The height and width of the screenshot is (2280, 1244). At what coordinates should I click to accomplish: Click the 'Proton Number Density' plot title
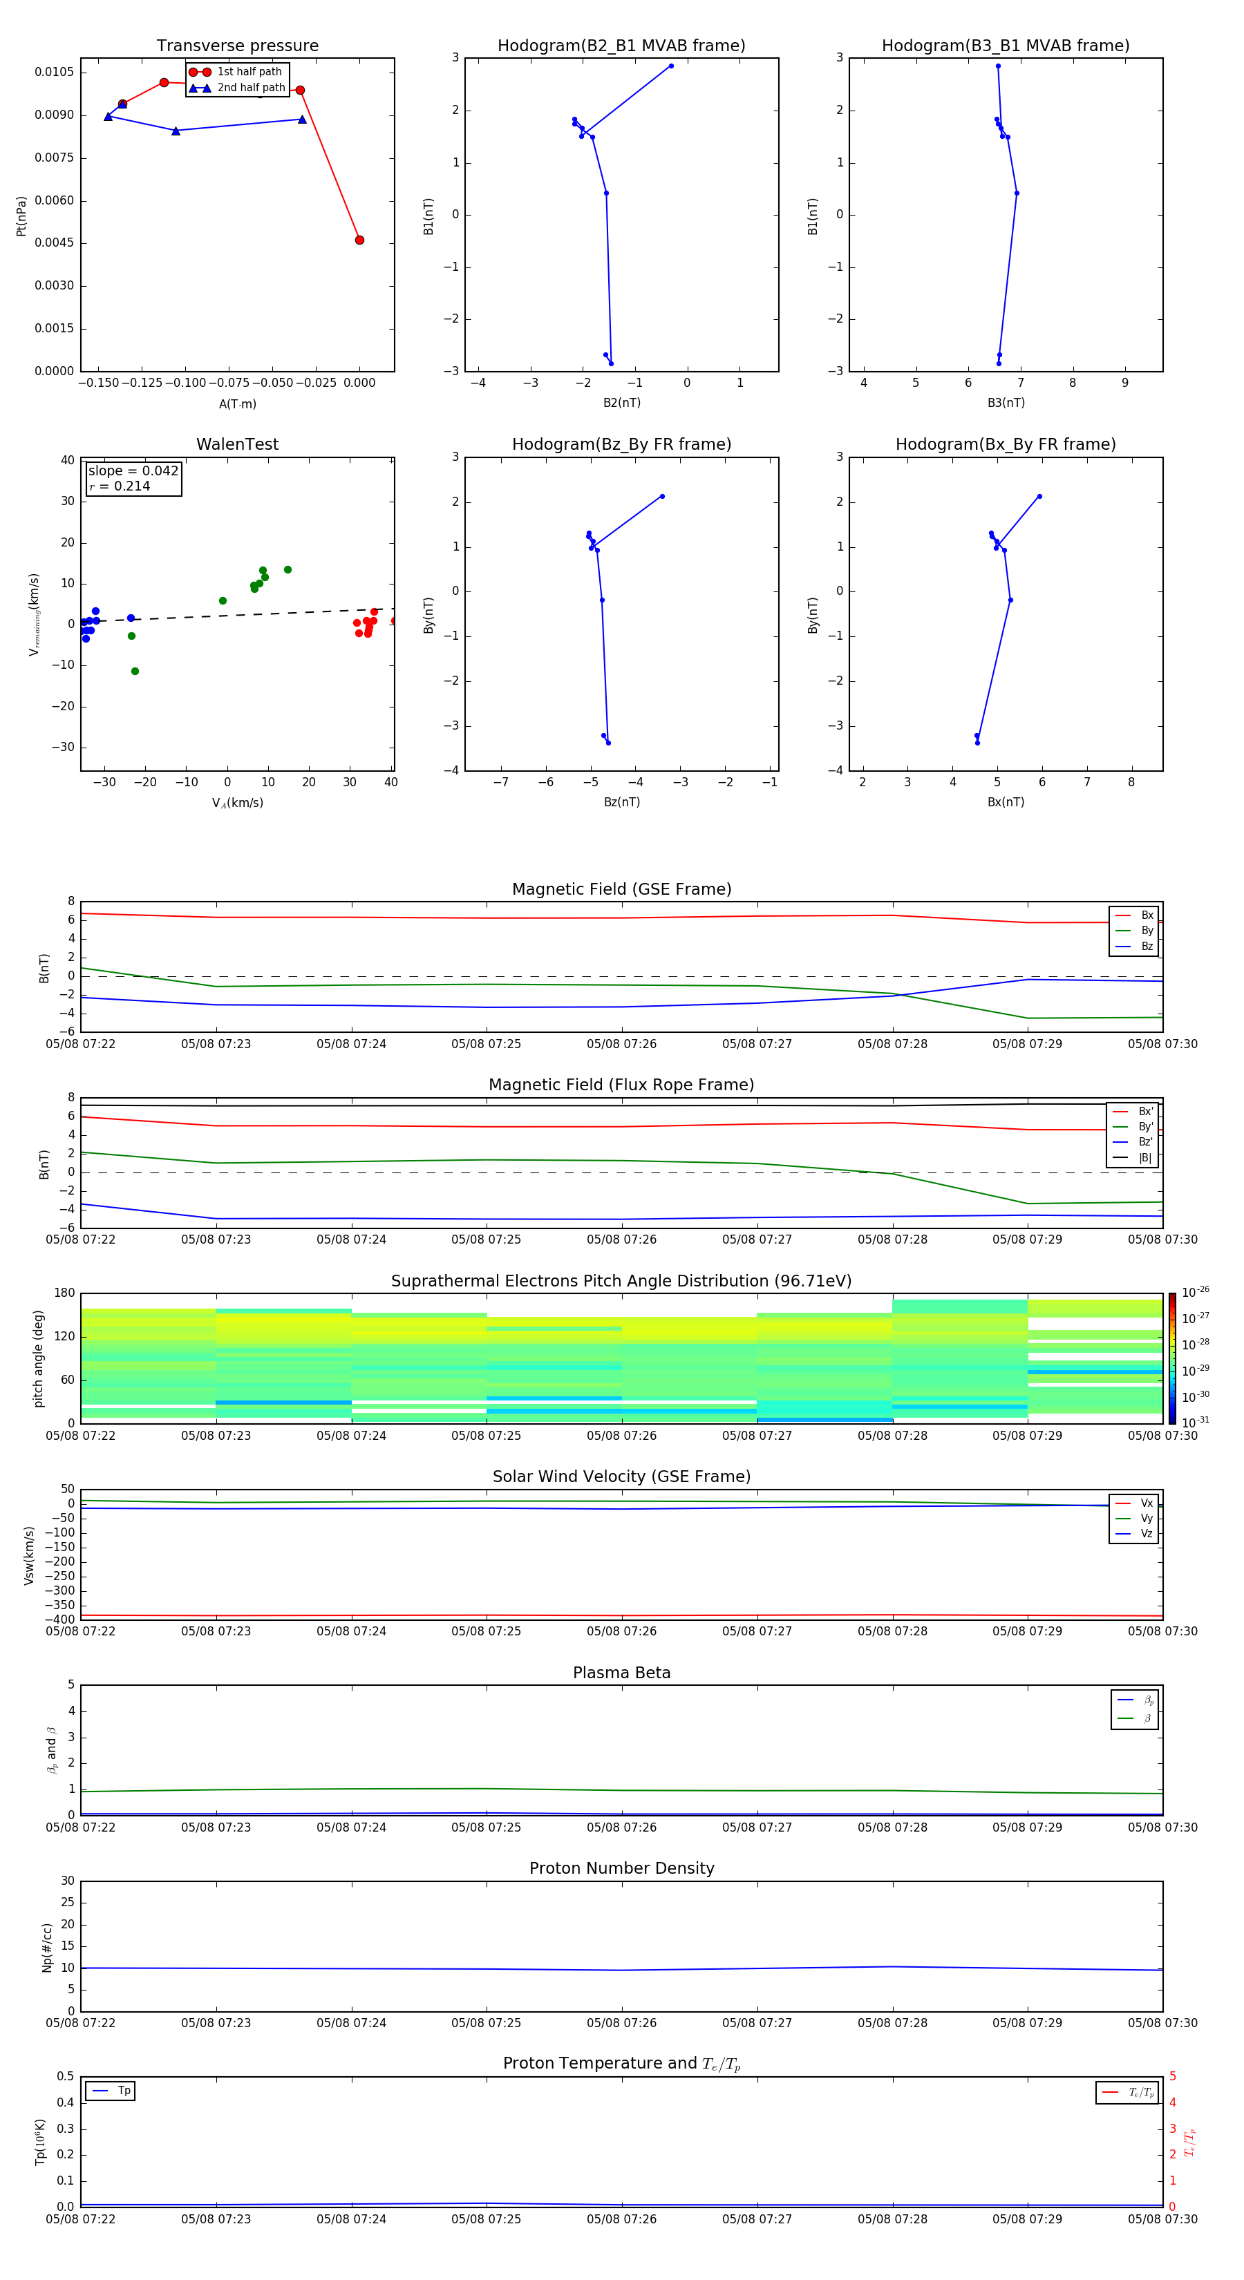click(621, 1868)
